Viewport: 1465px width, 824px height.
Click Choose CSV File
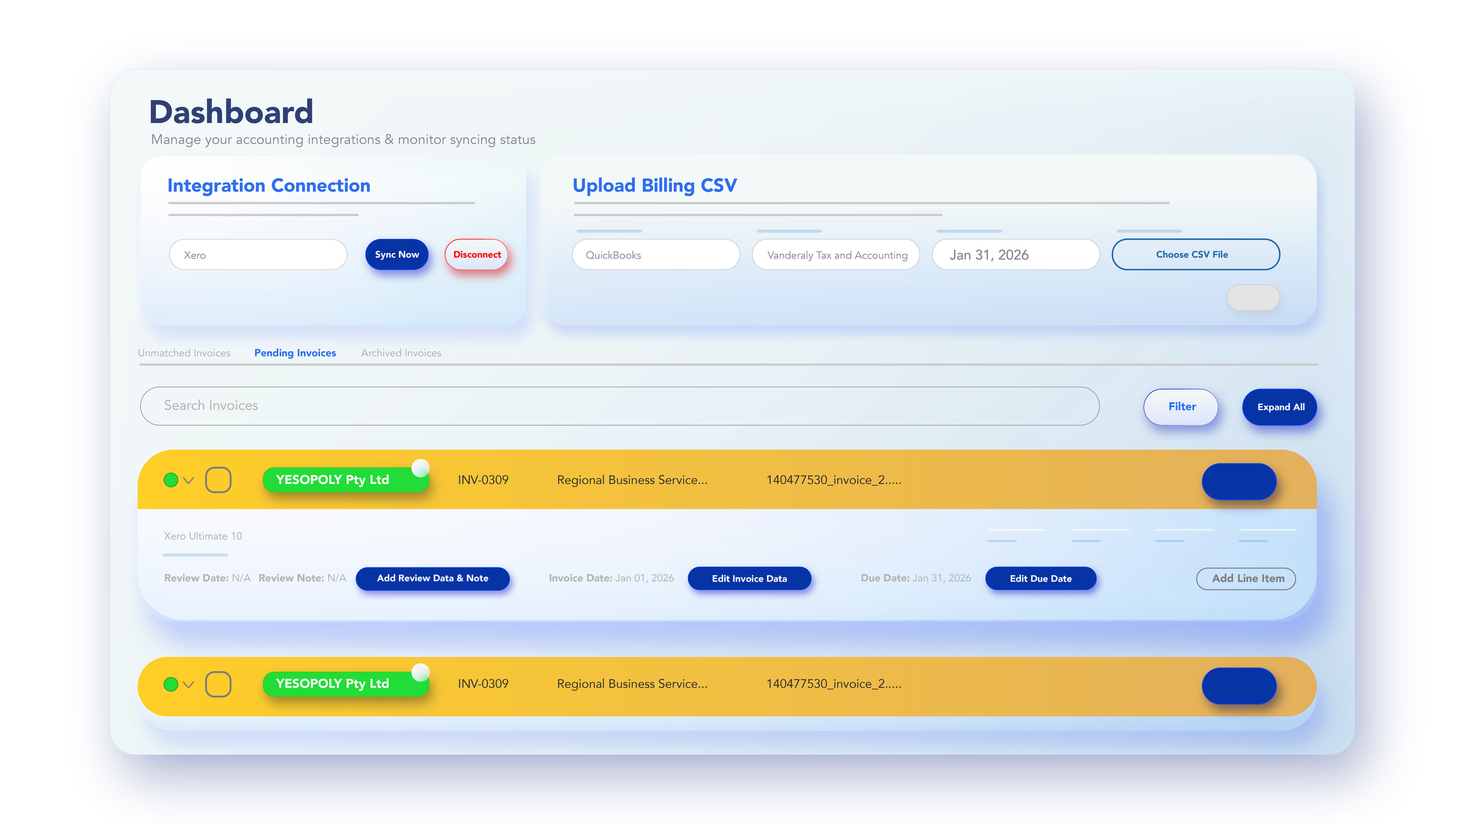coord(1195,254)
